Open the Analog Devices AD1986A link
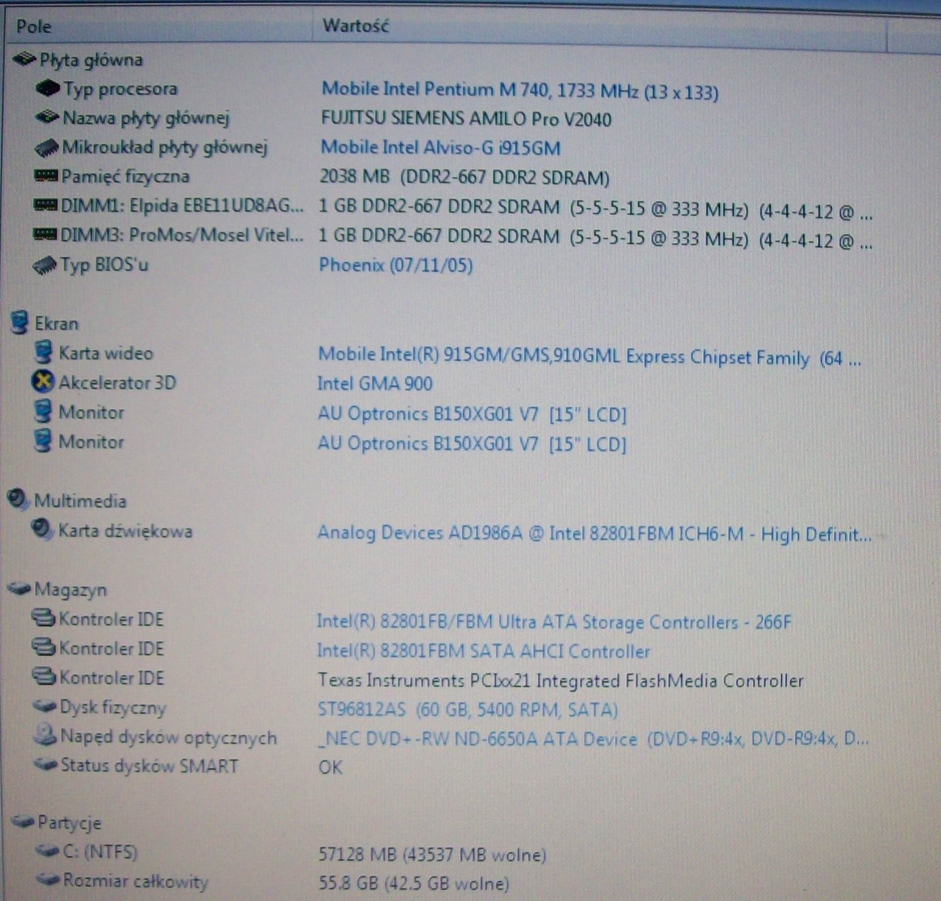Screen dimensions: 941x901 click(594, 533)
